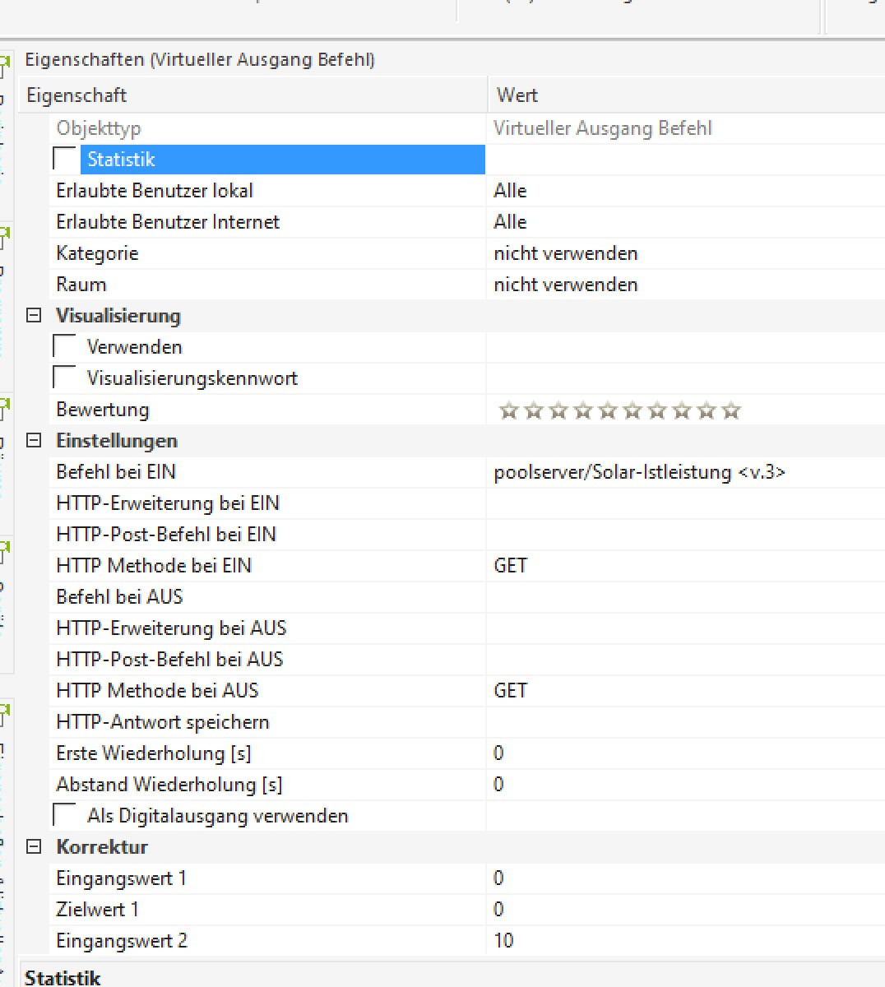Tick the Verwenden checkbox under Visualisierung
Image resolution: width=885 pixels, height=987 pixels.
(x=64, y=346)
